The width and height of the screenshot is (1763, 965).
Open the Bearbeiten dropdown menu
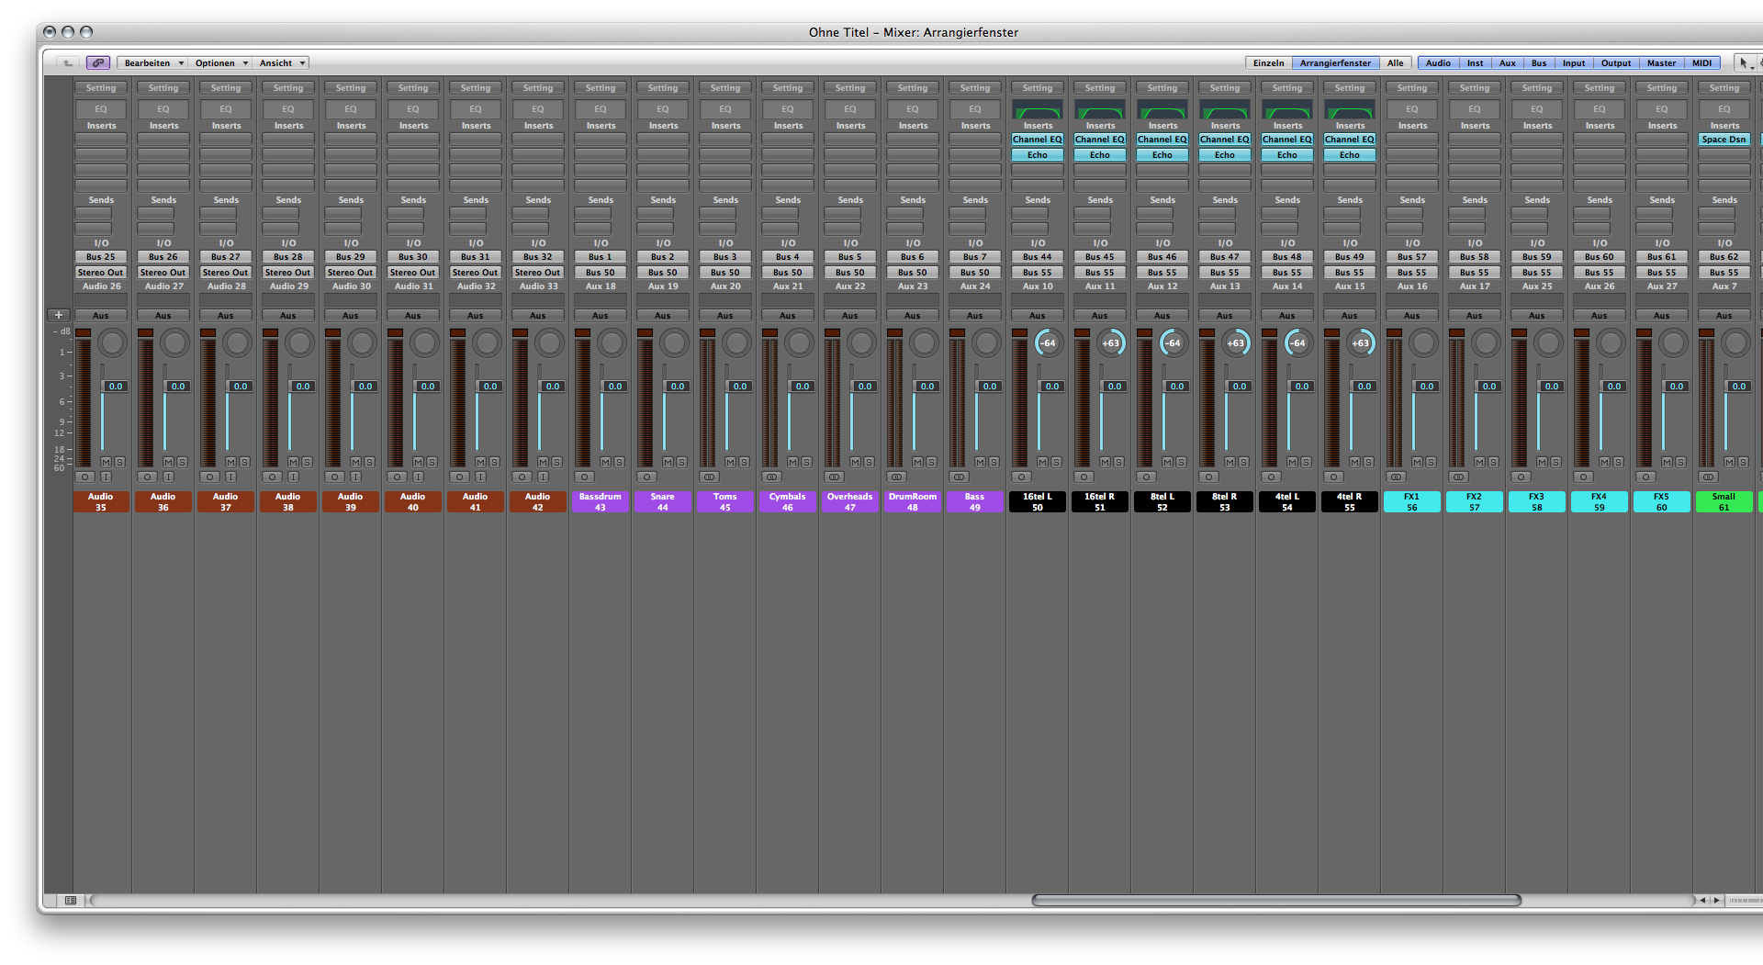click(152, 63)
